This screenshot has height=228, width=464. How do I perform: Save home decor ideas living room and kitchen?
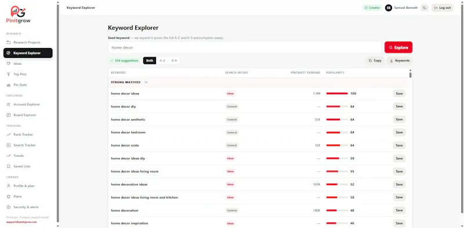pos(399,197)
